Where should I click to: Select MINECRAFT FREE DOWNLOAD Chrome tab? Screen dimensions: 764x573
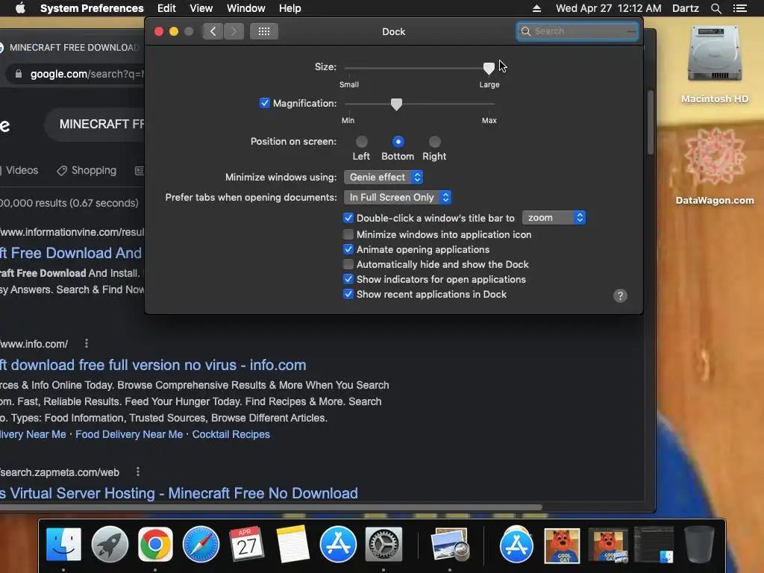point(73,47)
